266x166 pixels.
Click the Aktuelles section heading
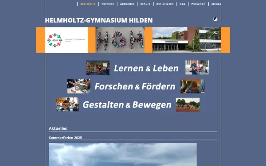pyautogui.click(x=58, y=128)
